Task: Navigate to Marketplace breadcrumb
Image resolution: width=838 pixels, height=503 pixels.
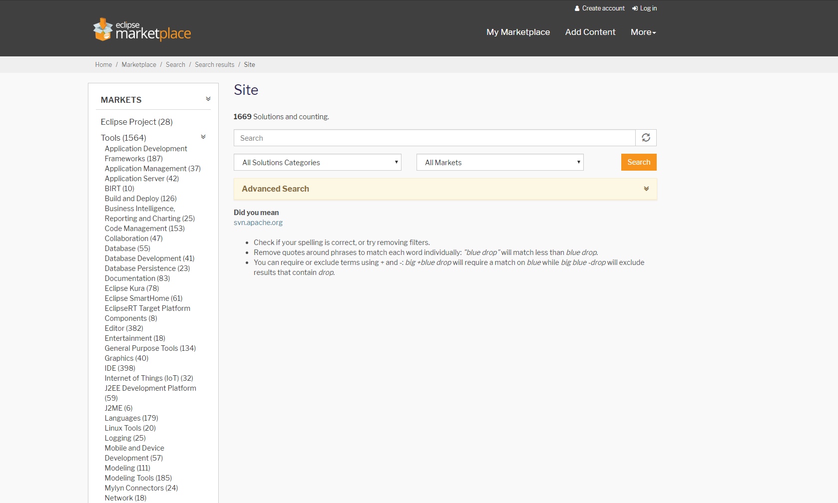Action: [x=139, y=65]
